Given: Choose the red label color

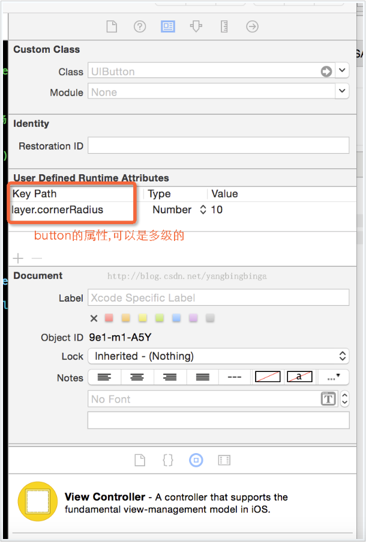Looking at the screenshot, I should 109,318.
